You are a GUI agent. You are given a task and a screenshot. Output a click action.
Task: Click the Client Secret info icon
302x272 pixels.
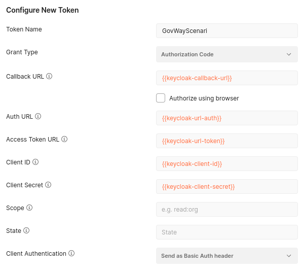48,185
